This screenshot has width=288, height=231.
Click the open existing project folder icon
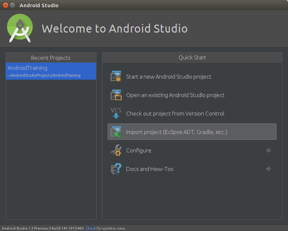coord(116,95)
